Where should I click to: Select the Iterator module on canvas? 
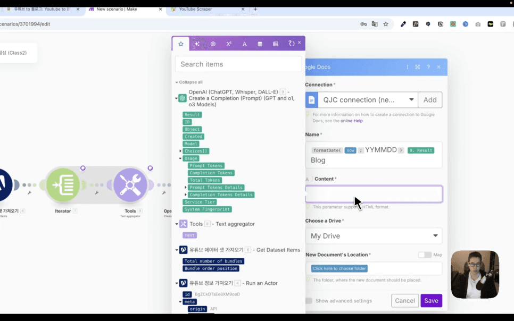pos(63,185)
